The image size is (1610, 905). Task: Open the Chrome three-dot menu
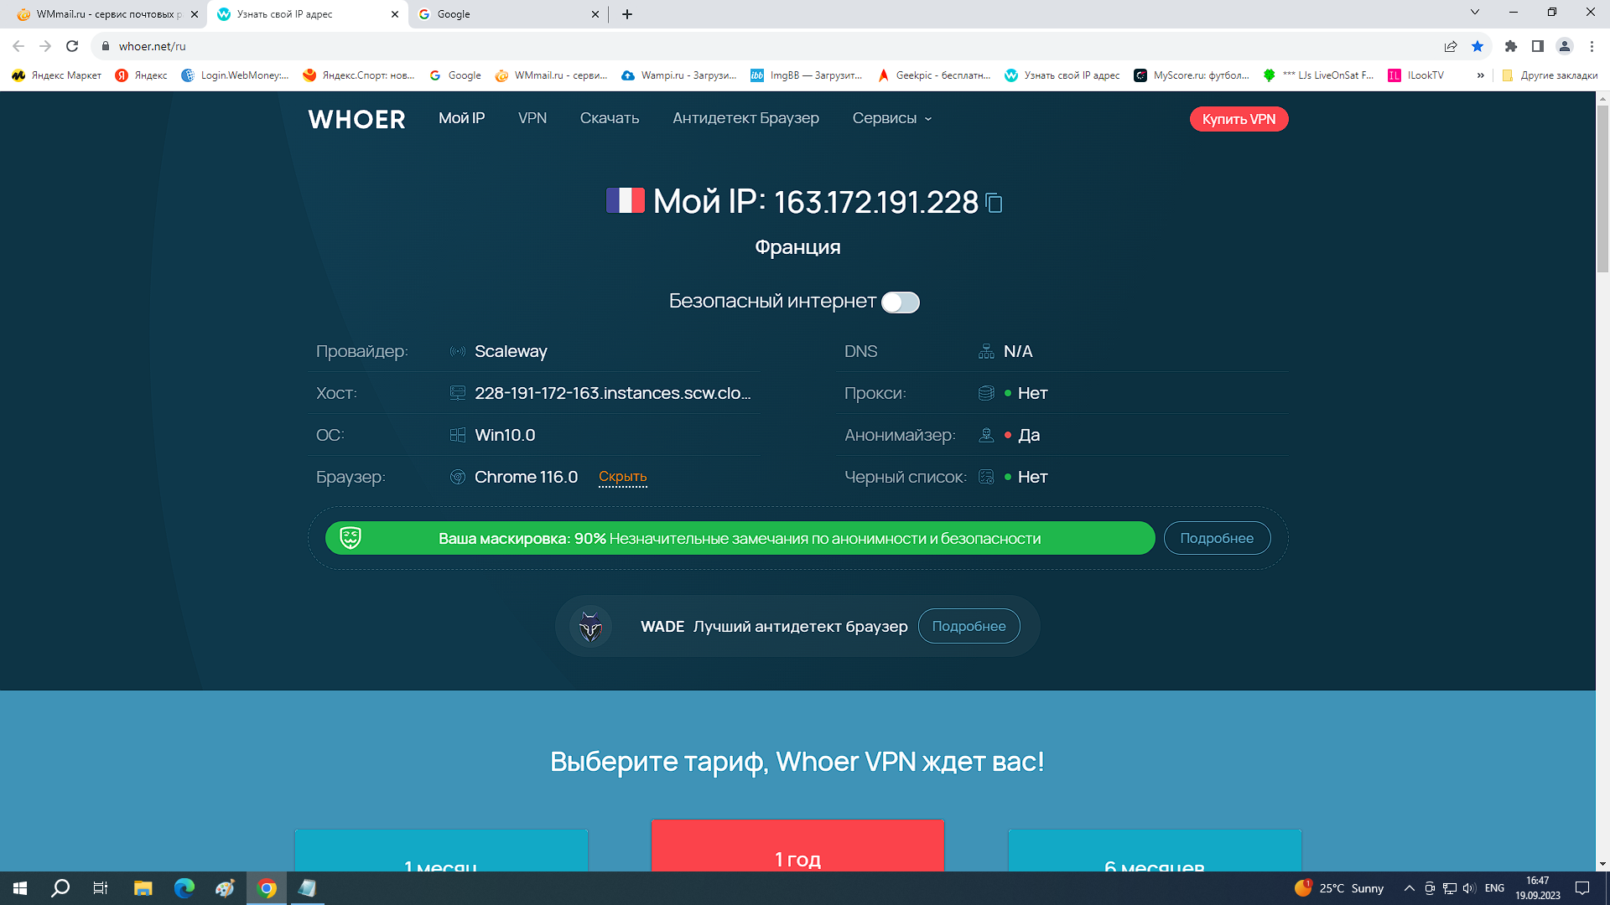(x=1592, y=46)
